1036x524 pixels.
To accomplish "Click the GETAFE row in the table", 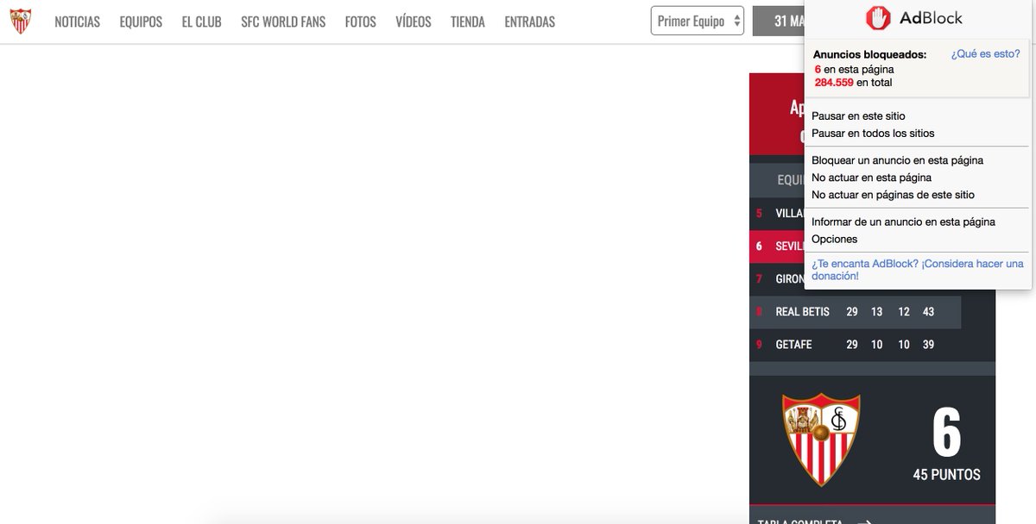I will point(855,345).
